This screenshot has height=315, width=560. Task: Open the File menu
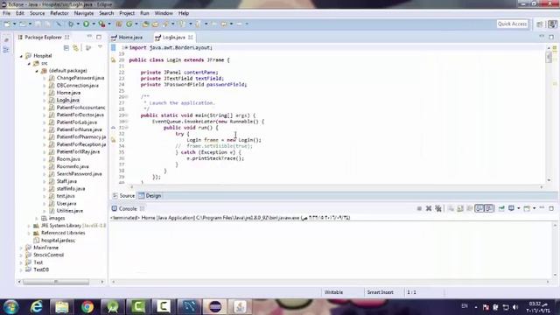[x=6, y=13]
